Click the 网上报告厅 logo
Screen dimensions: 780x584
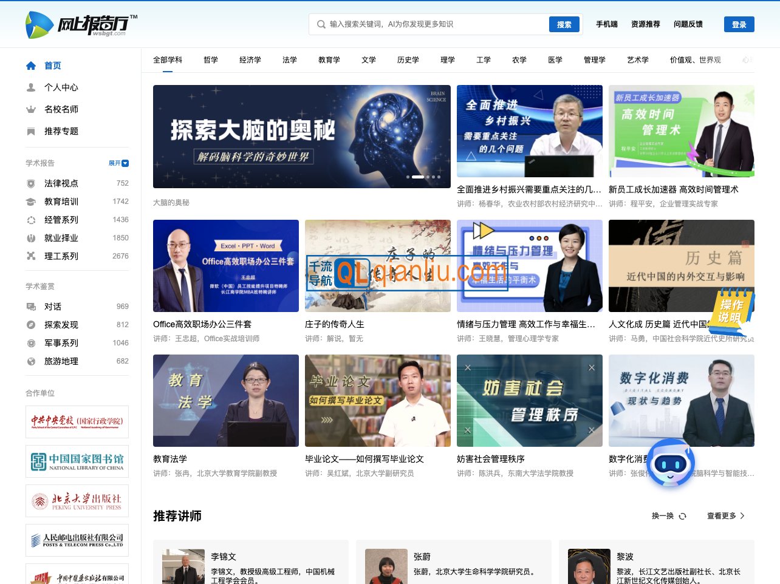[x=79, y=24]
